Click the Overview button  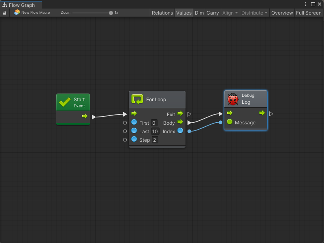(282, 13)
